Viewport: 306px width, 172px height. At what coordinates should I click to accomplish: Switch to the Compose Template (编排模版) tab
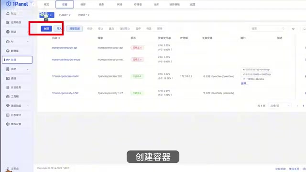pos(175,4)
